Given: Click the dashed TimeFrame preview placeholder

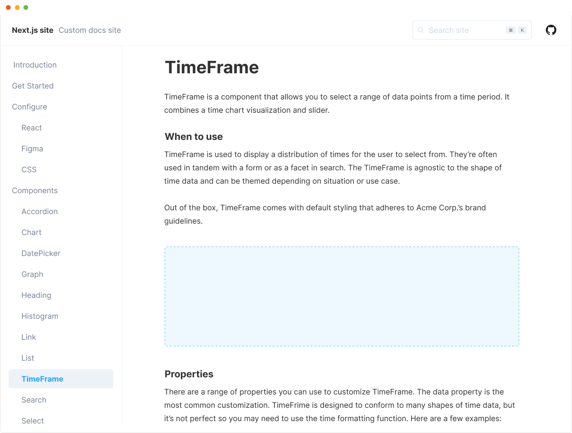Looking at the screenshot, I should [x=342, y=296].
